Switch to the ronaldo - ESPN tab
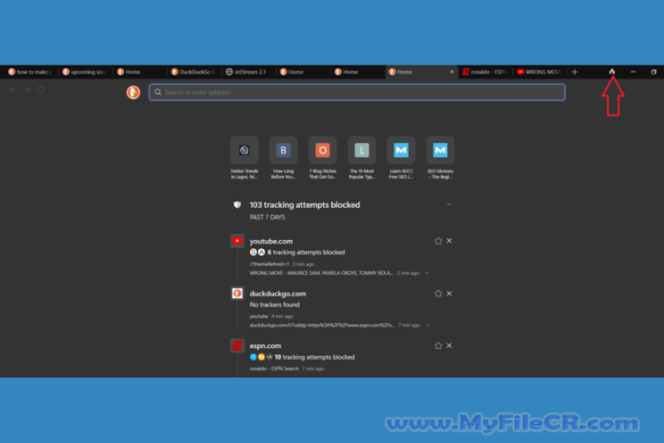The width and height of the screenshot is (664, 443). 485,72
